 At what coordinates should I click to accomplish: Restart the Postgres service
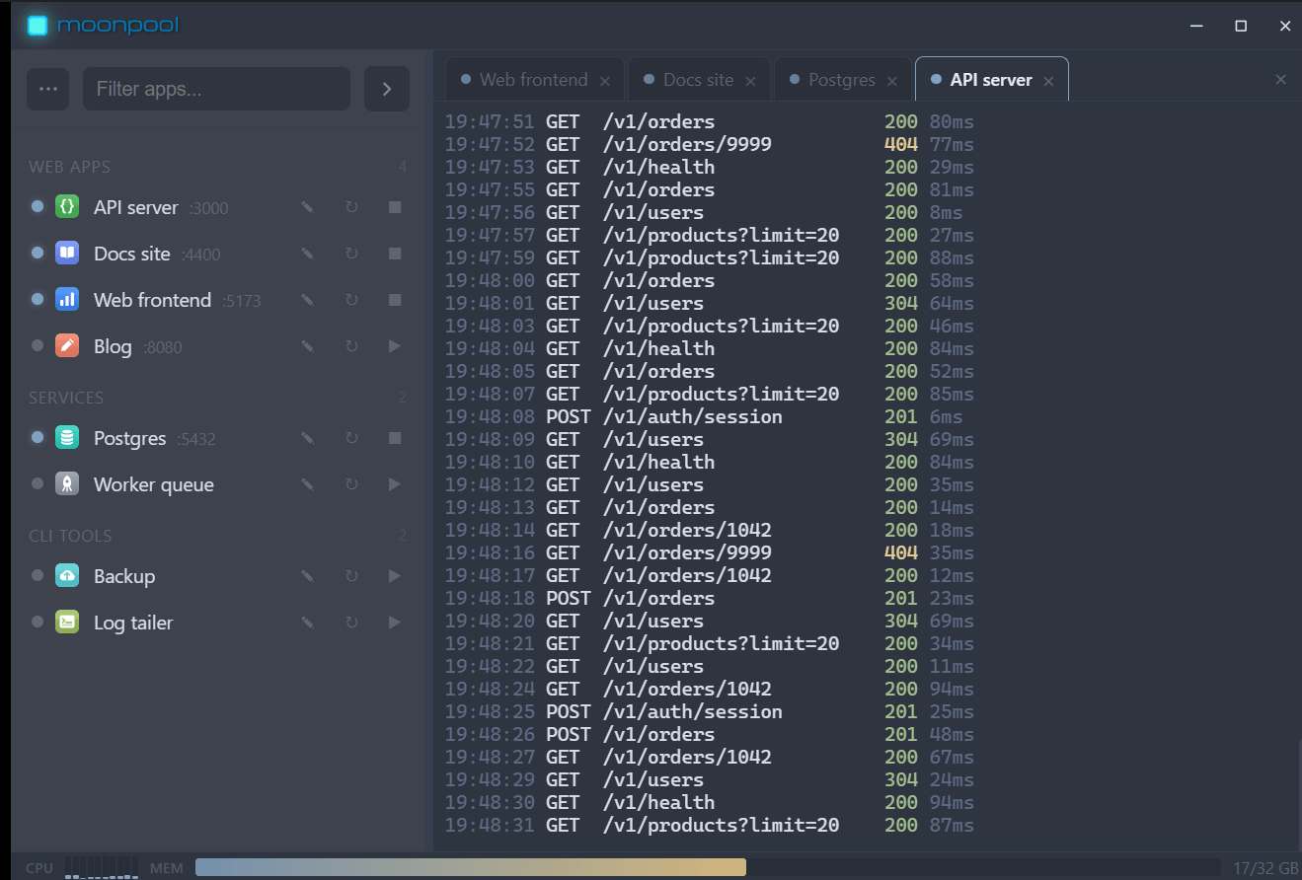click(x=351, y=438)
